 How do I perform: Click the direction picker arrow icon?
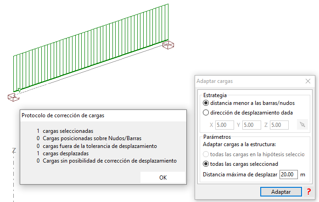click(302, 125)
